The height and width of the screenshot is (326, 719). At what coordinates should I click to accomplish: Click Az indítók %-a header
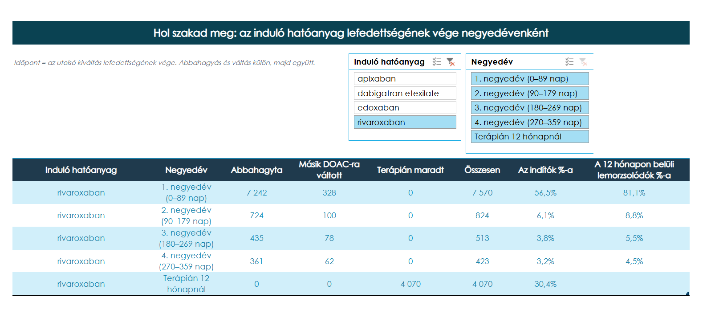click(x=545, y=170)
